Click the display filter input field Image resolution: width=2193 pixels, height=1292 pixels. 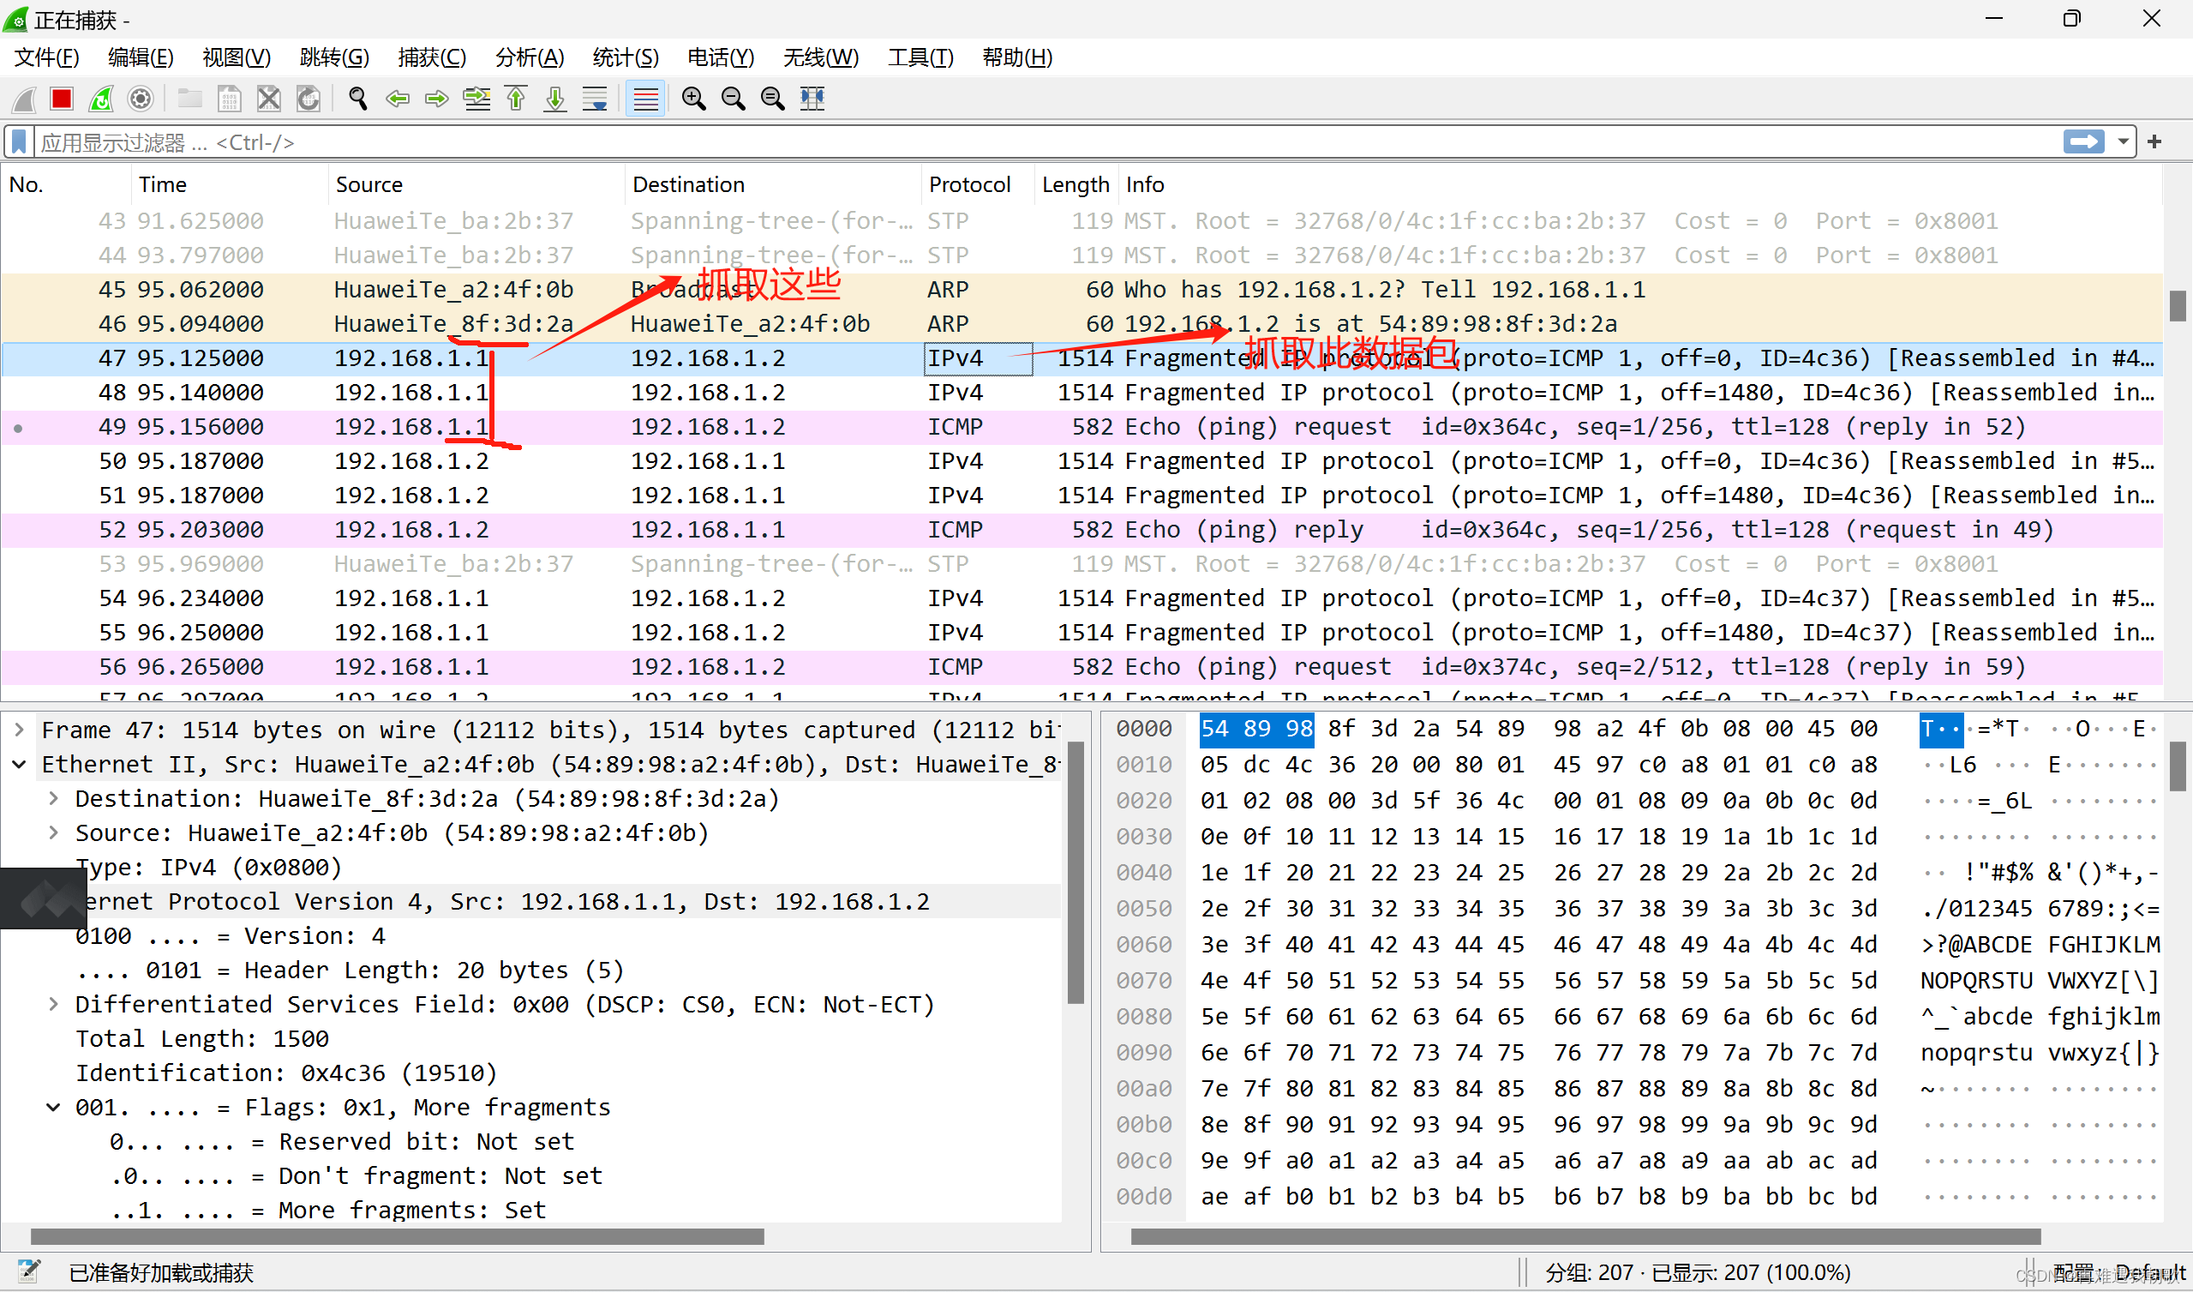point(1045,142)
